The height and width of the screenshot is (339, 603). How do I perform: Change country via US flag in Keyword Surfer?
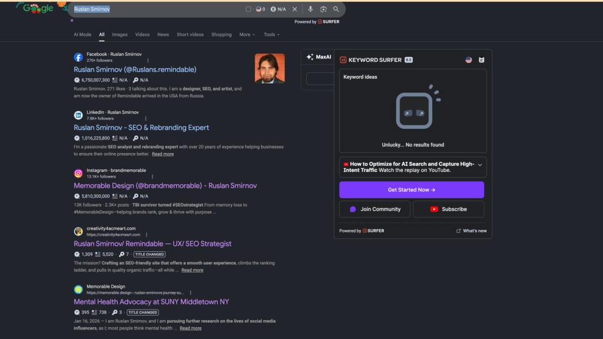click(x=468, y=60)
